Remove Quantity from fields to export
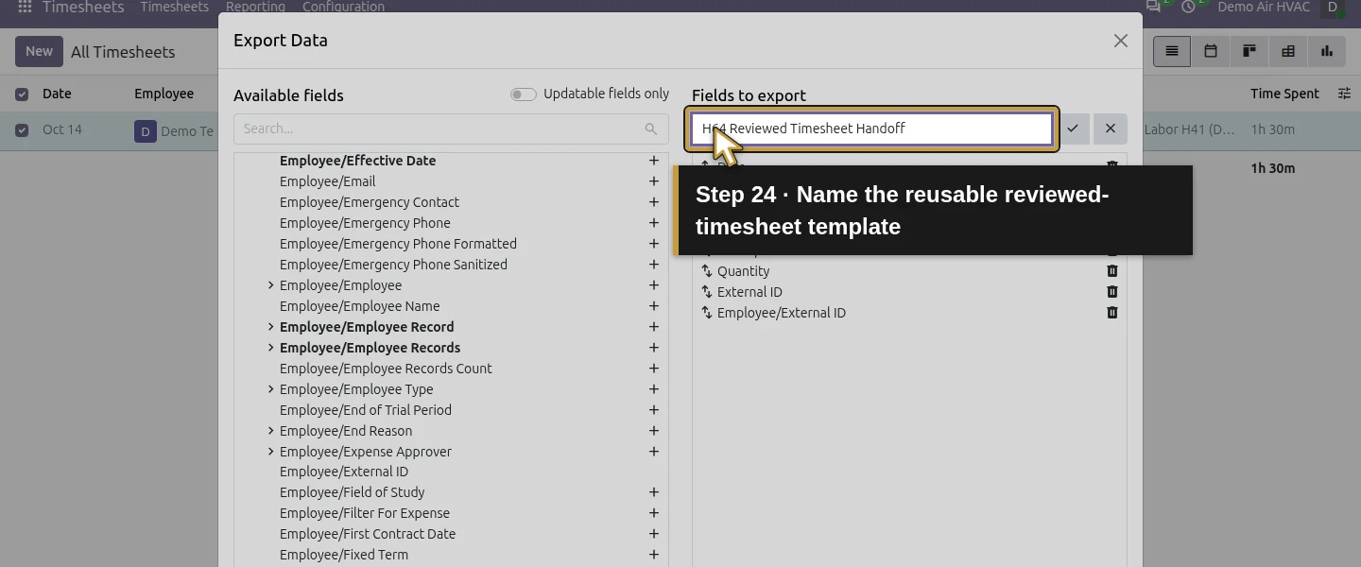The width and height of the screenshot is (1361, 567). point(1112,271)
